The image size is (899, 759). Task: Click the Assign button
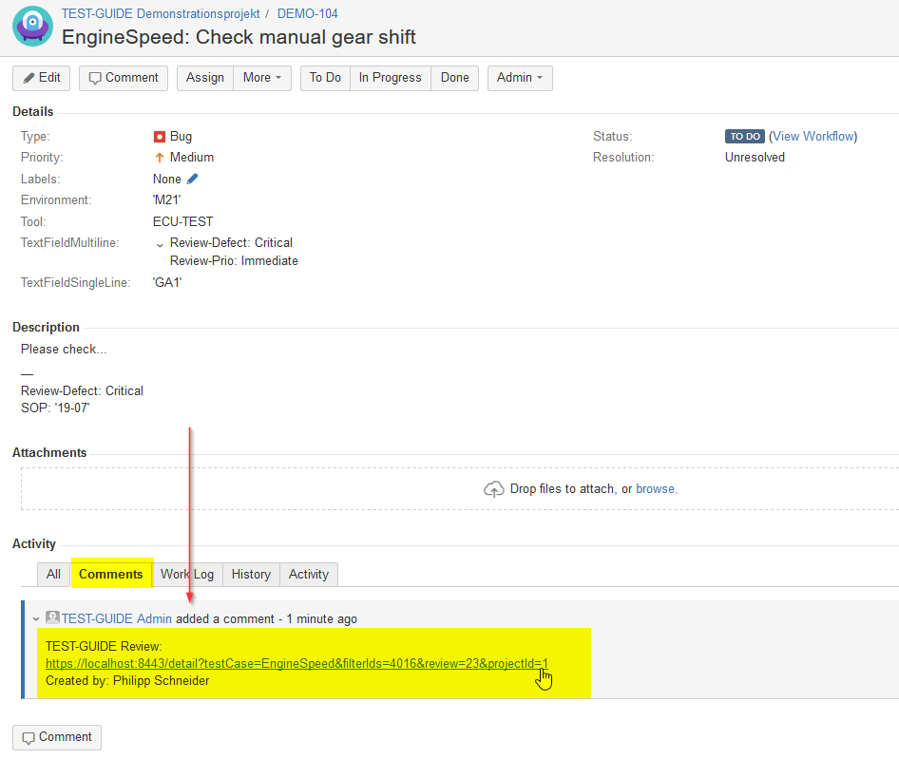tap(205, 78)
